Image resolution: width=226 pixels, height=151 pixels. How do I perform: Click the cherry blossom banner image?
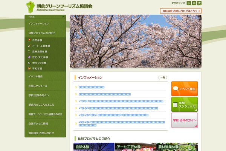(136, 41)
